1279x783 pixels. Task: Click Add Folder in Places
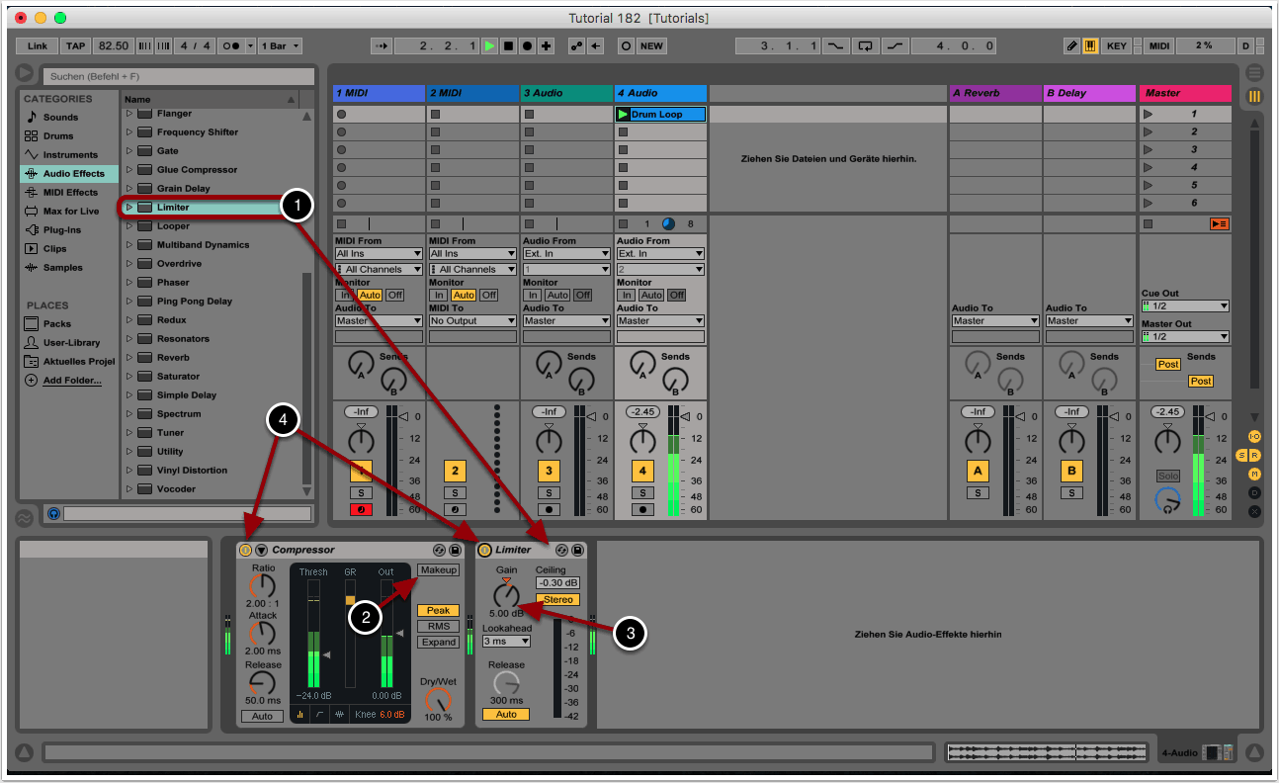(x=71, y=381)
